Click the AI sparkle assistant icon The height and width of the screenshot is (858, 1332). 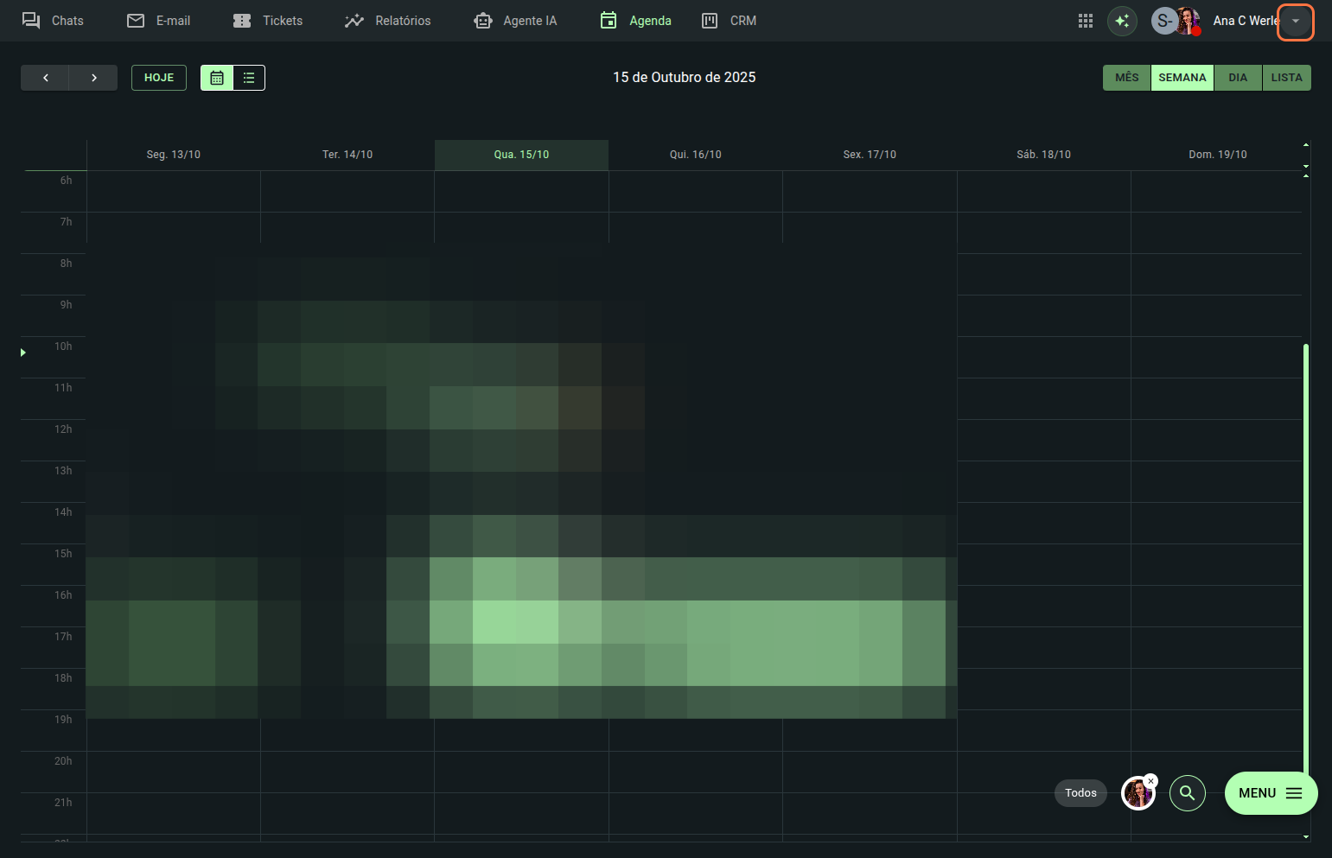click(x=1122, y=21)
